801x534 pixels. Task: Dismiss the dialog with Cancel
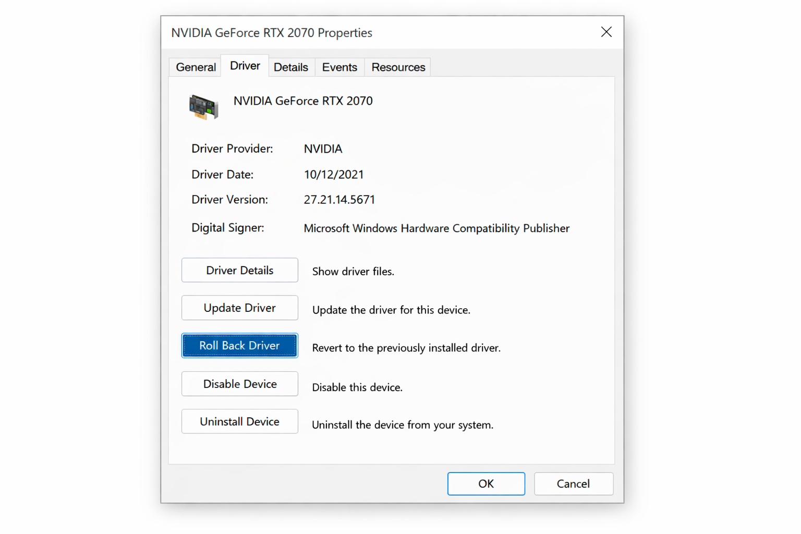(x=573, y=483)
